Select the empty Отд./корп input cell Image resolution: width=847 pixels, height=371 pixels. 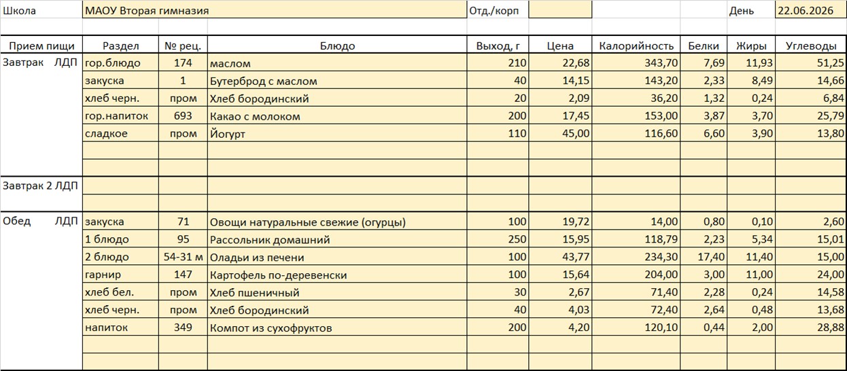click(560, 10)
